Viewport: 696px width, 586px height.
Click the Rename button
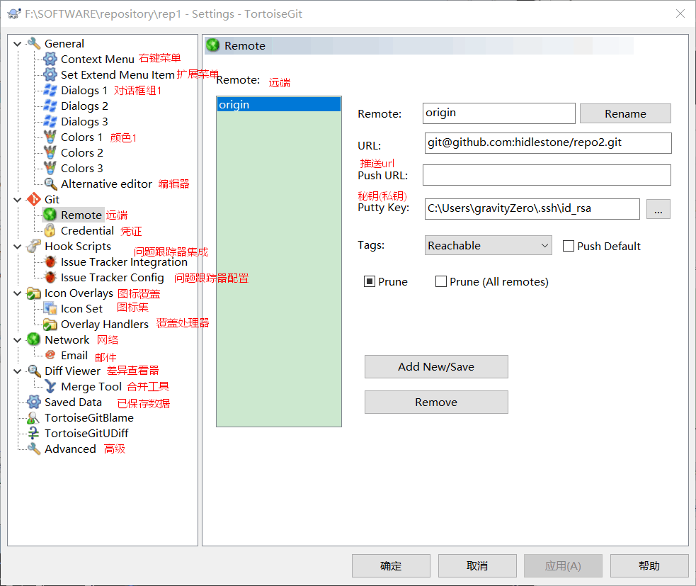pos(625,114)
